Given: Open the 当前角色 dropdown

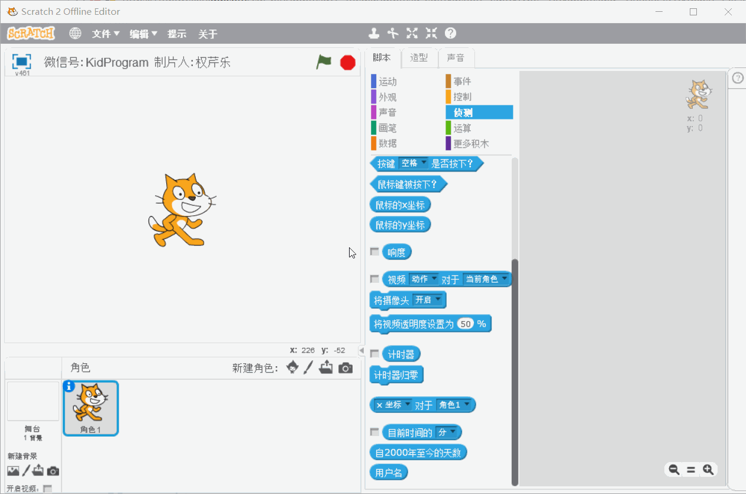Looking at the screenshot, I should click(x=486, y=279).
